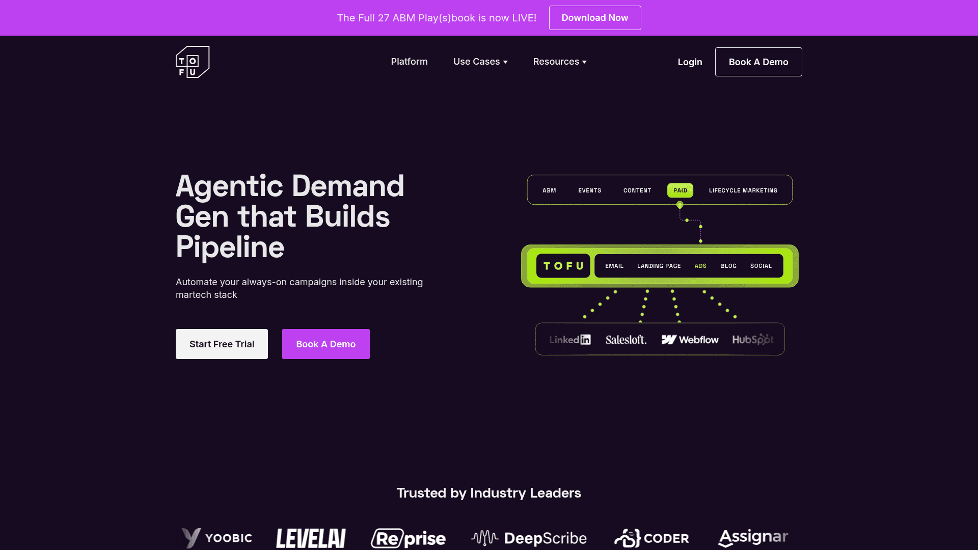
Task: Expand the Resources dropdown menu
Action: [559, 62]
